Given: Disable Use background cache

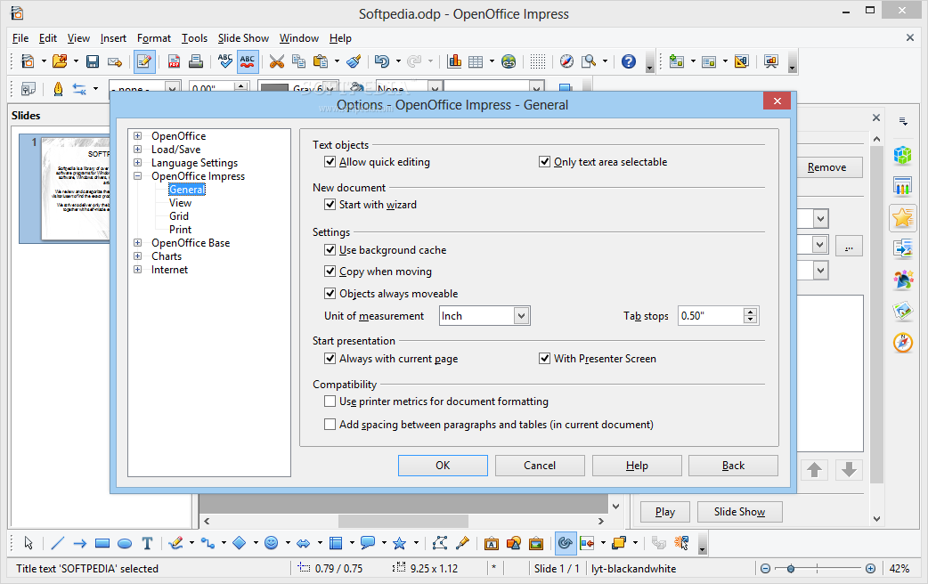Looking at the screenshot, I should click(x=330, y=249).
